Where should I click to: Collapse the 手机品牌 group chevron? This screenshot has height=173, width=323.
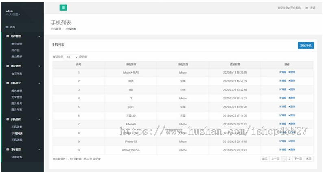coord(39,119)
